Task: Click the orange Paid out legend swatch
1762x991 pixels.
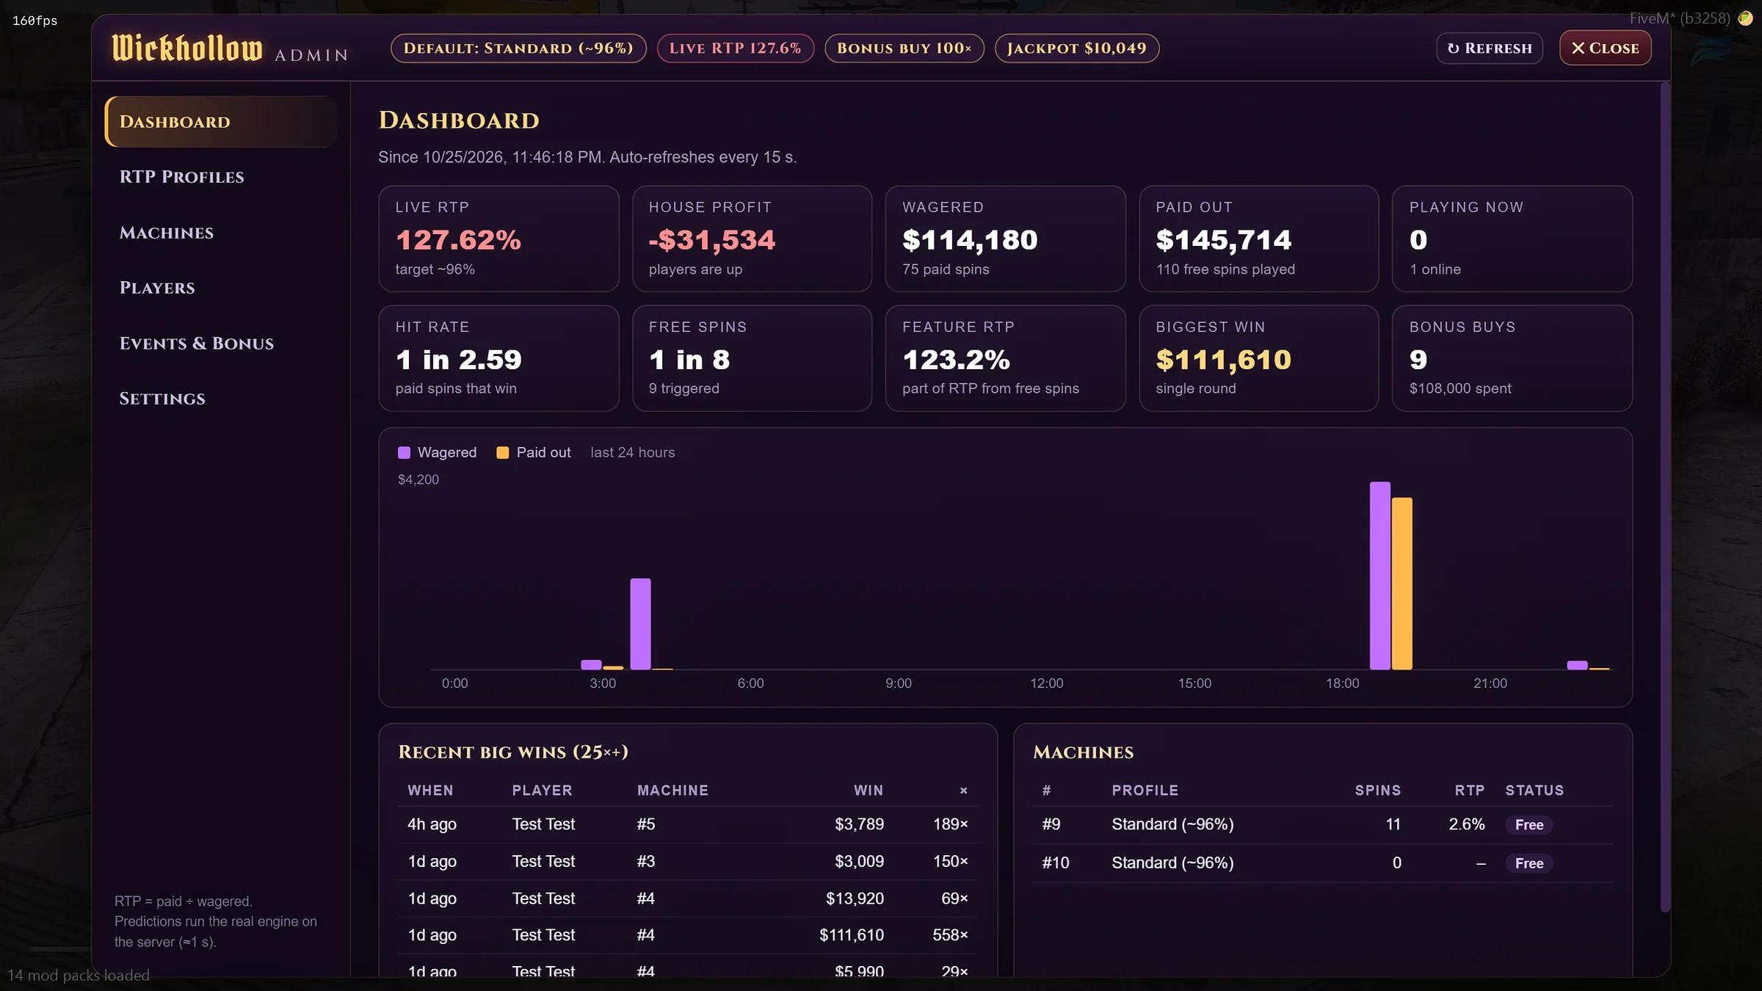Action: coord(502,453)
